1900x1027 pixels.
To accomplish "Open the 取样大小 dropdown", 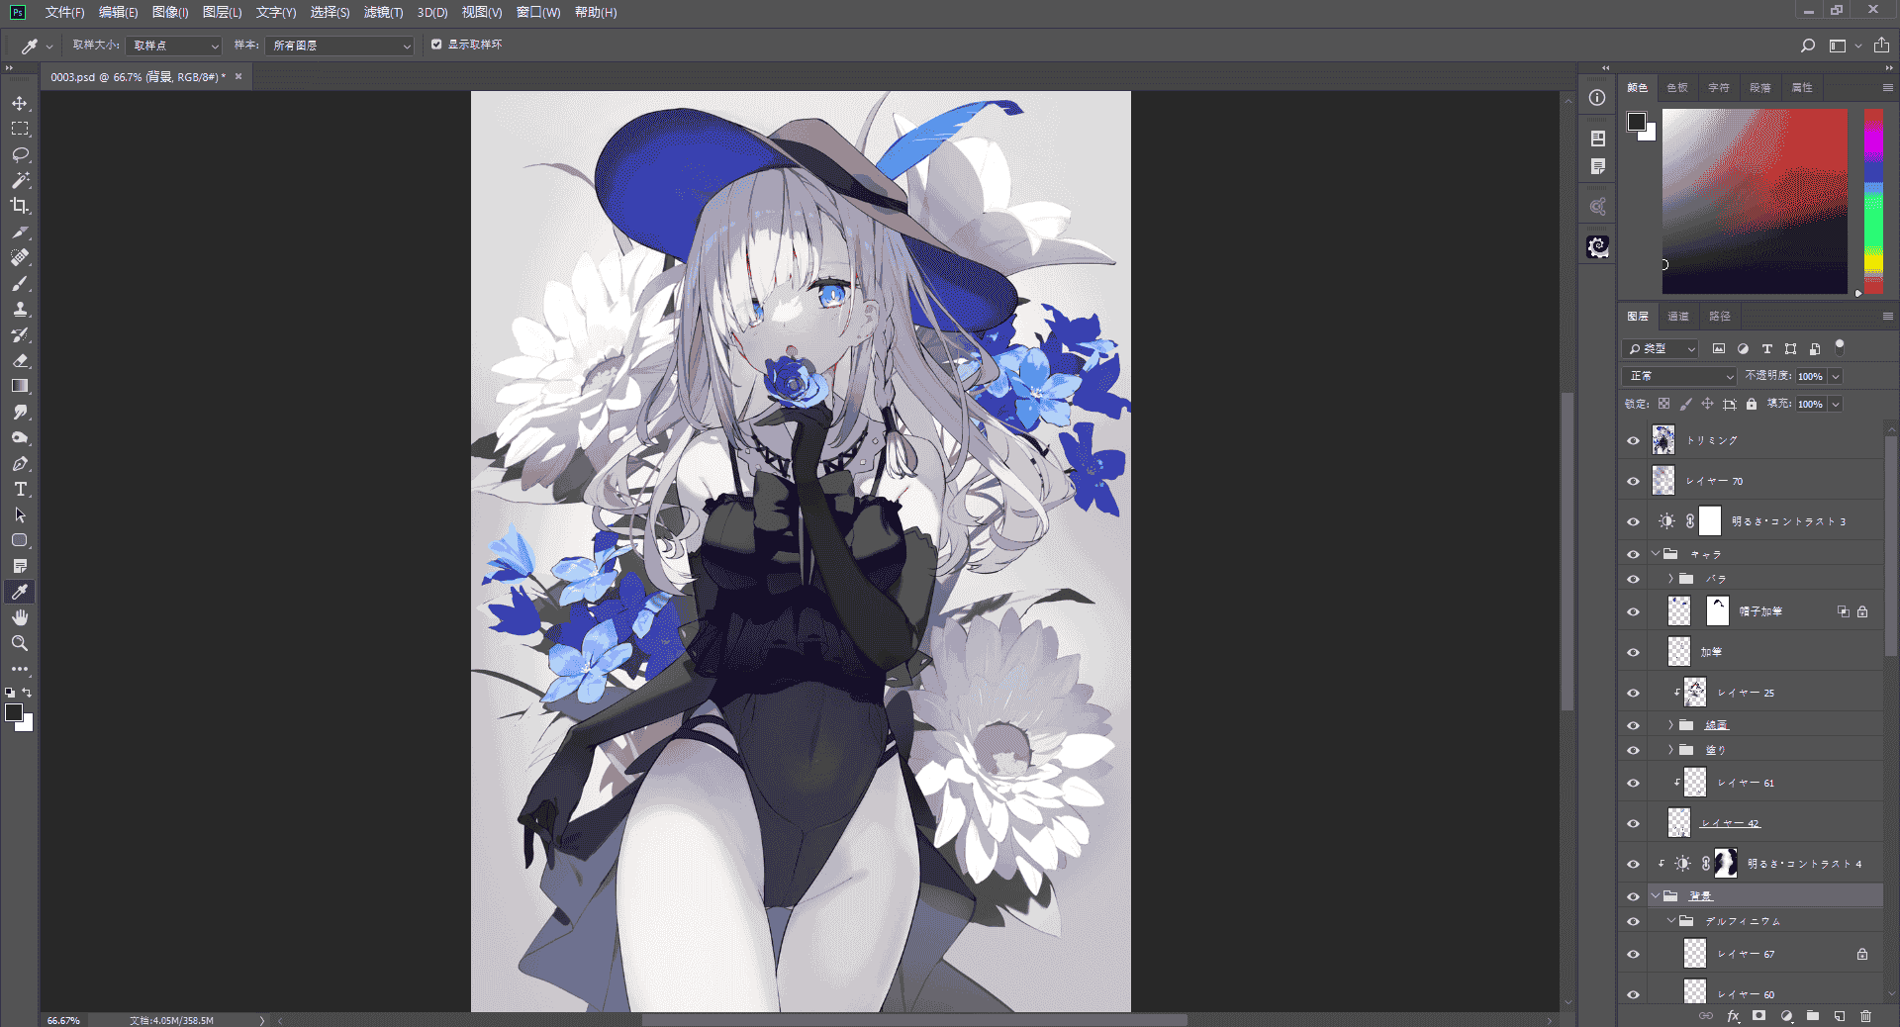I will (x=174, y=46).
